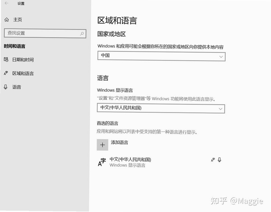Click the 'Windows 显示语言' subtitle under 中文 entry
This screenshot has height=212, width=271.
tap(127, 165)
